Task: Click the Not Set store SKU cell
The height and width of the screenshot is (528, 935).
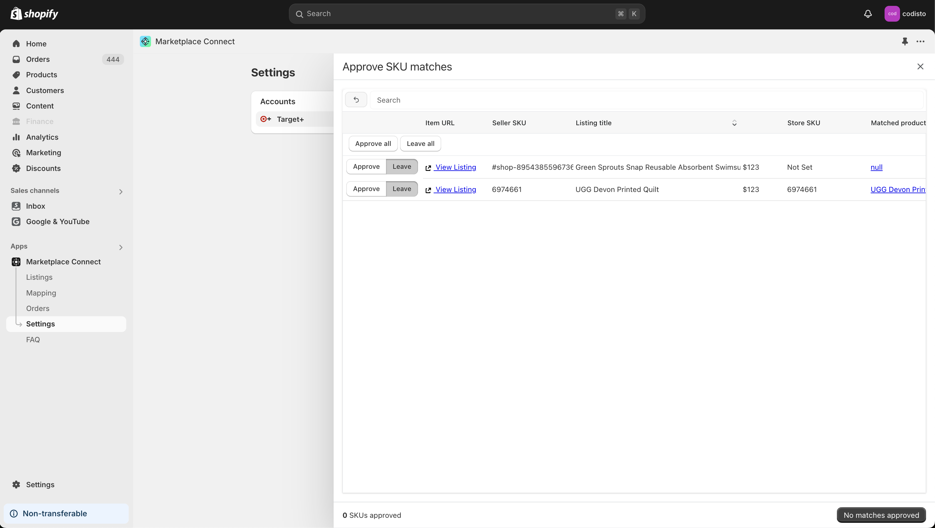Action: click(799, 167)
